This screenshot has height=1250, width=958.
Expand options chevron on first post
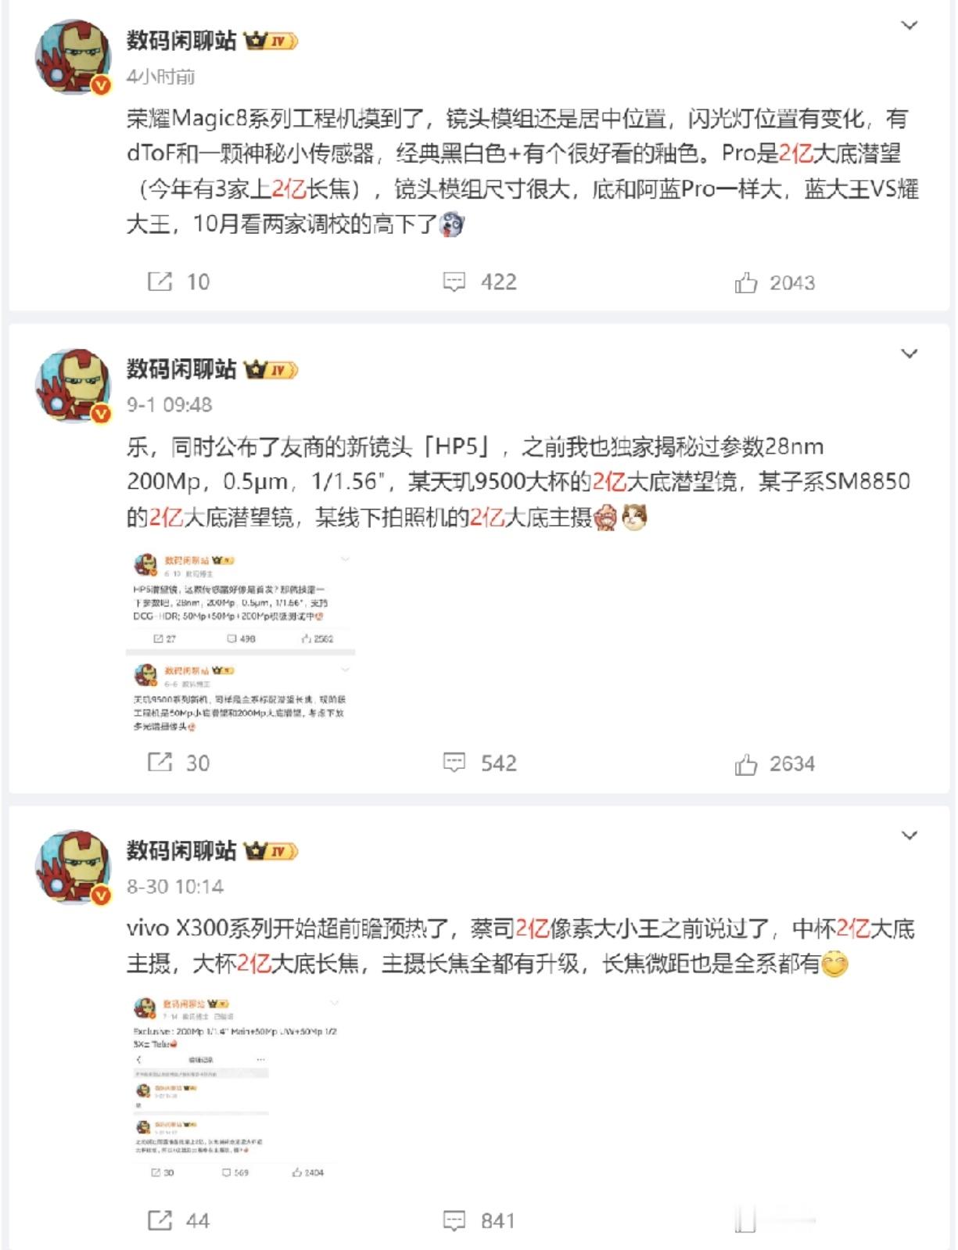pos(909,26)
